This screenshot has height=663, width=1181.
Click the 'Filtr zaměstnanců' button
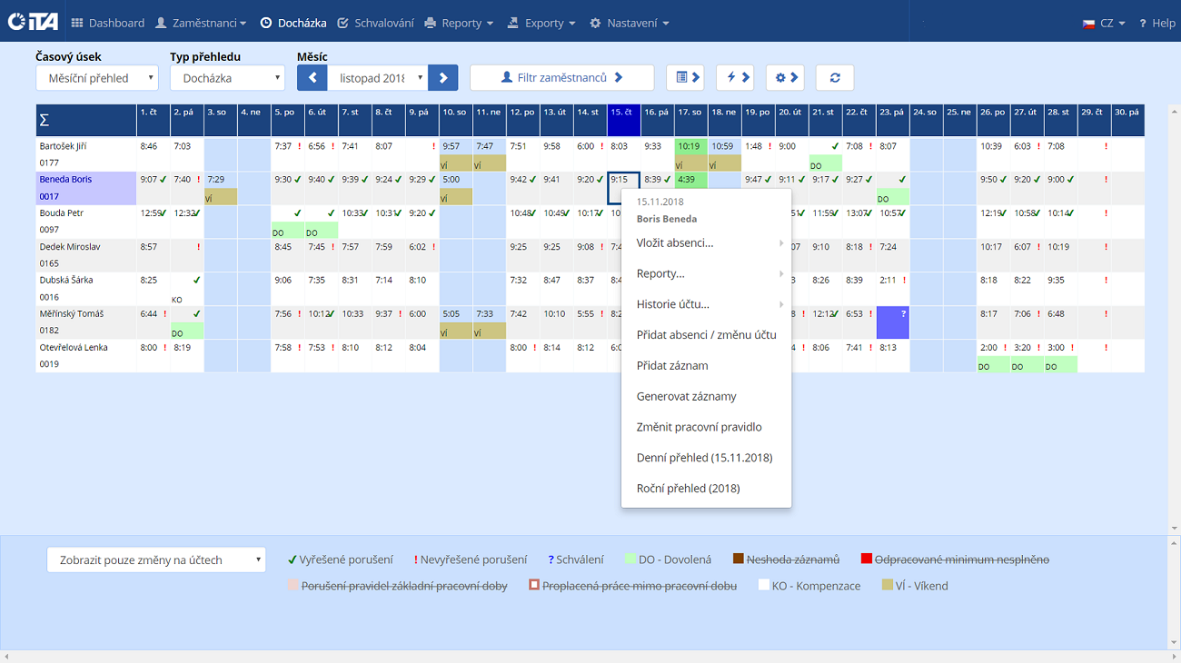tap(561, 78)
